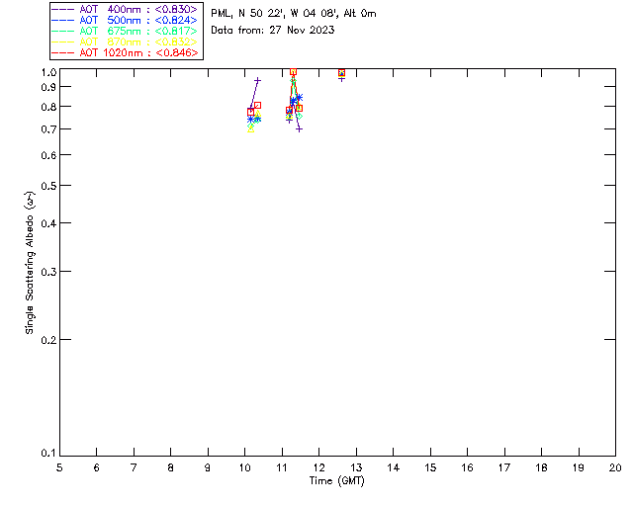Click the hour 20 label on time axis
The width and height of the screenshot is (633, 506).
(x=615, y=467)
